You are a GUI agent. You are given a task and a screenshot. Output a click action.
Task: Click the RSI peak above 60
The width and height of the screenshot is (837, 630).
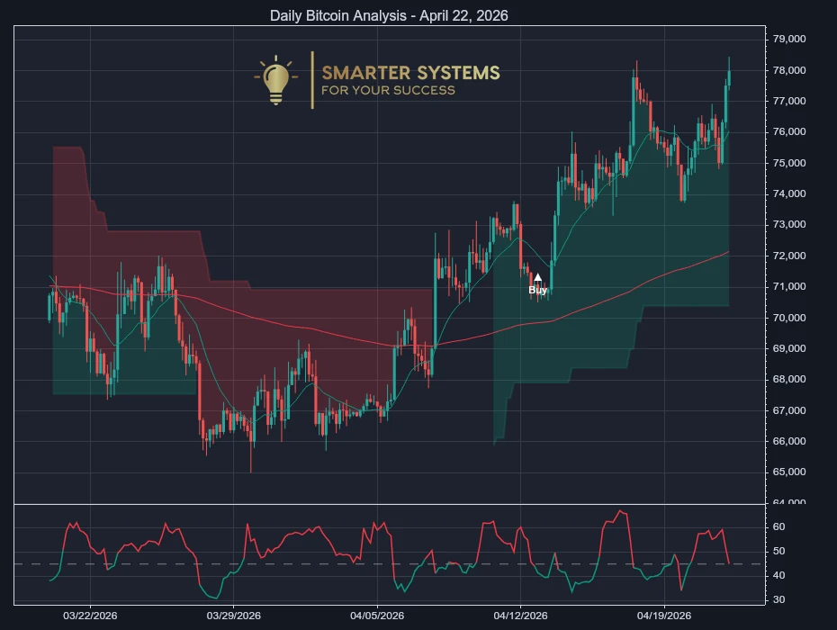pyautogui.click(x=619, y=510)
